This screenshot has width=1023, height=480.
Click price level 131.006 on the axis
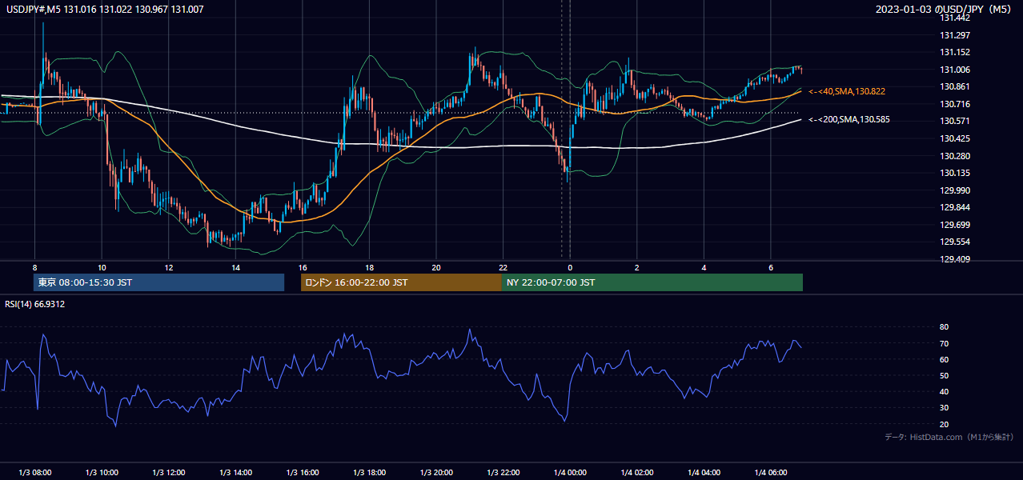coord(956,70)
